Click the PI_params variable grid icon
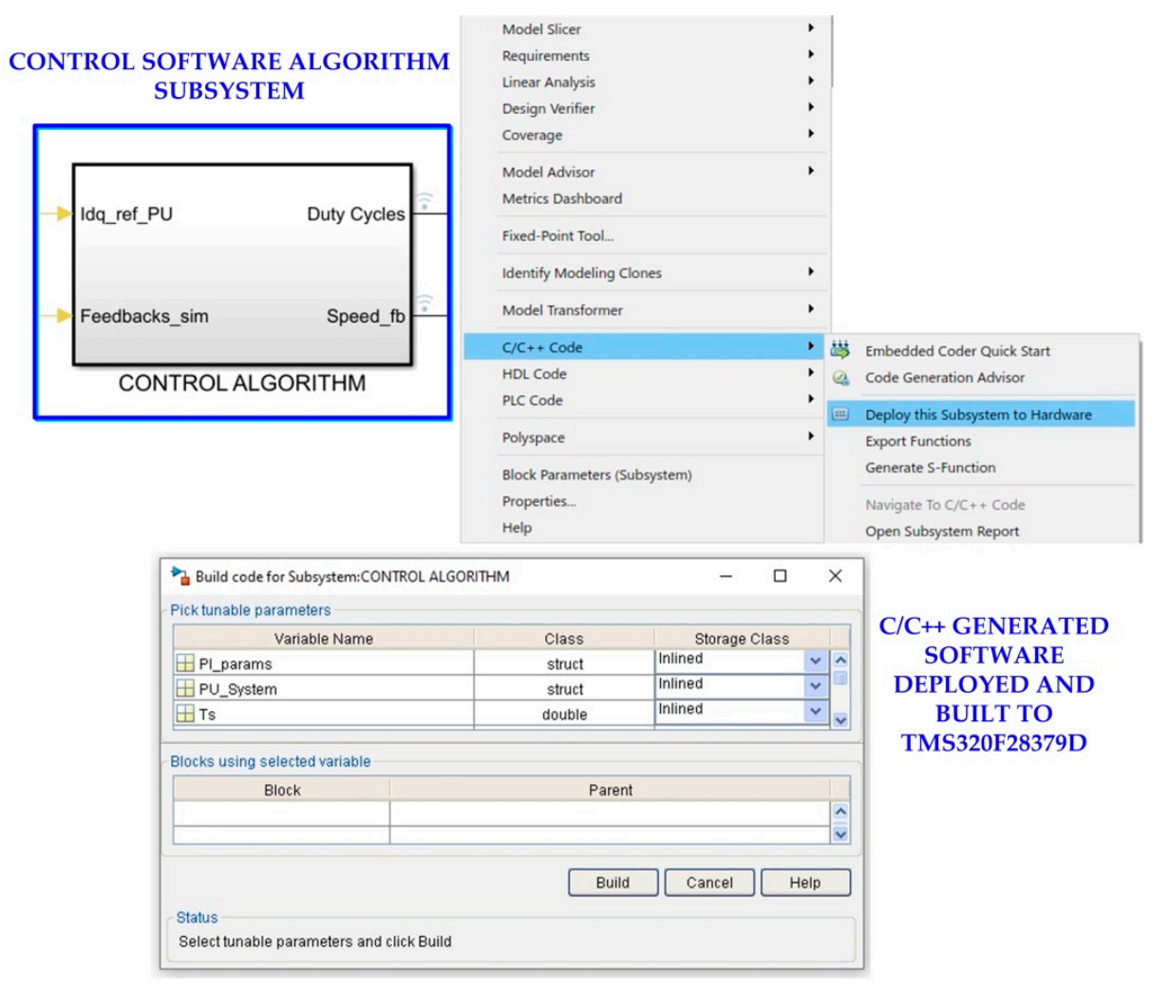Image resolution: width=1151 pixels, height=988 pixels. (185, 663)
